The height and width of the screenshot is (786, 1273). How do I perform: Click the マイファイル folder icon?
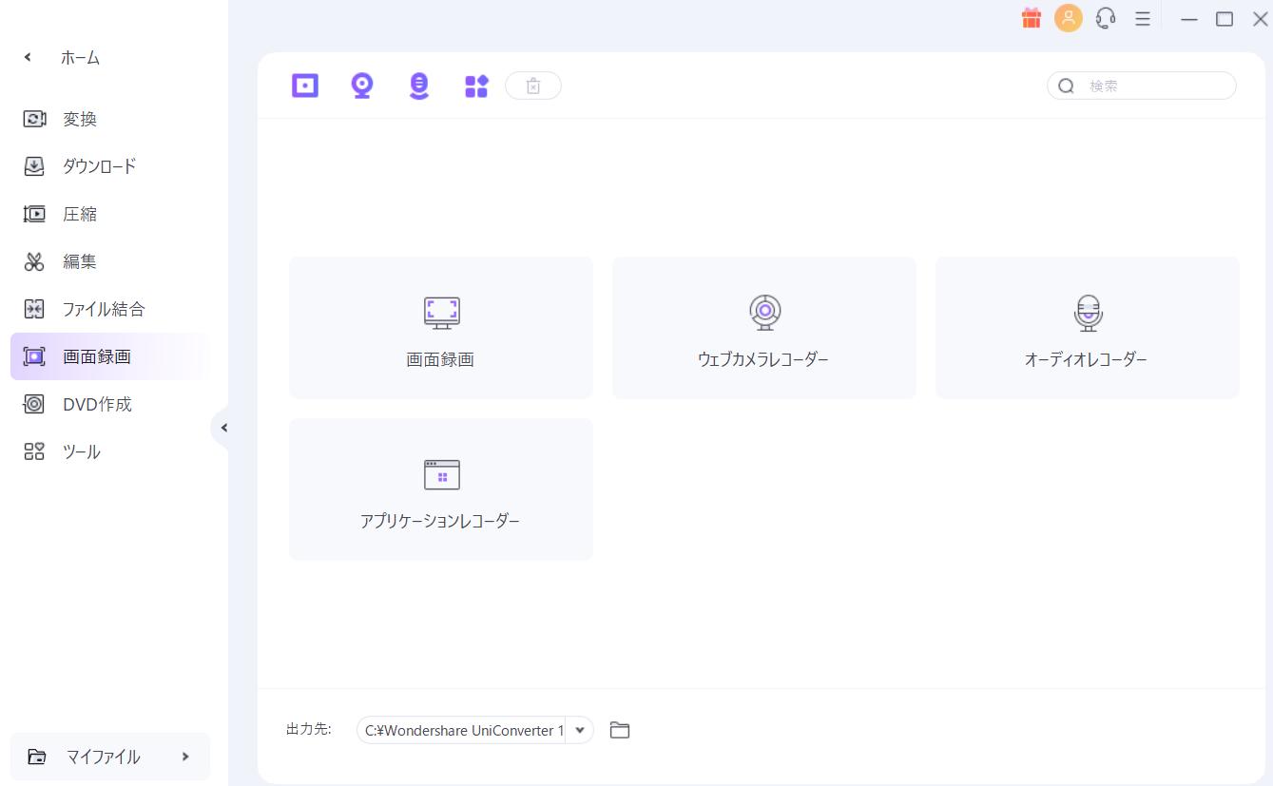click(36, 757)
